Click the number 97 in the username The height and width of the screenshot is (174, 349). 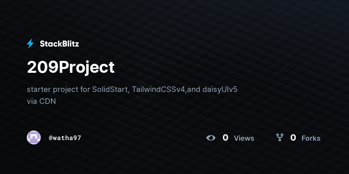click(77, 138)
